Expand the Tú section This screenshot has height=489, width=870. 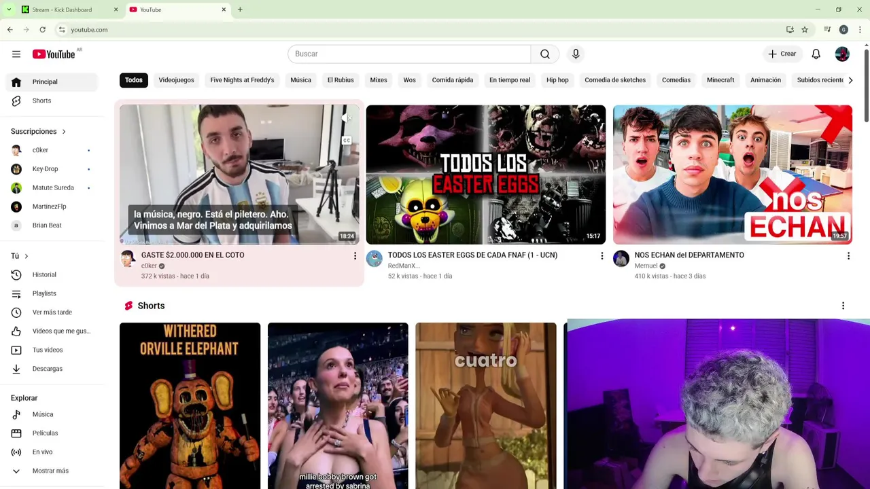(x=20, y=256)
